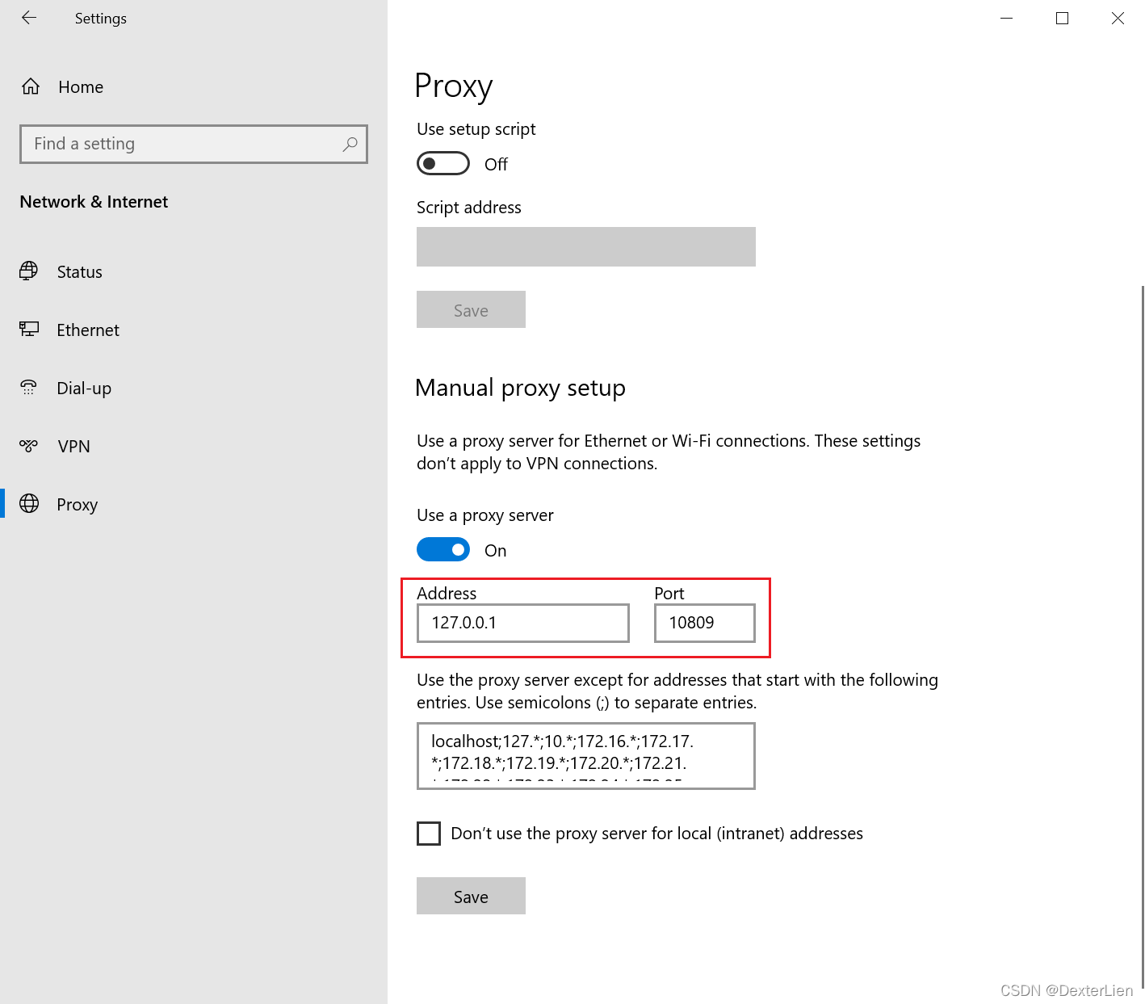Maximize the Settings window

point(1062,18)
